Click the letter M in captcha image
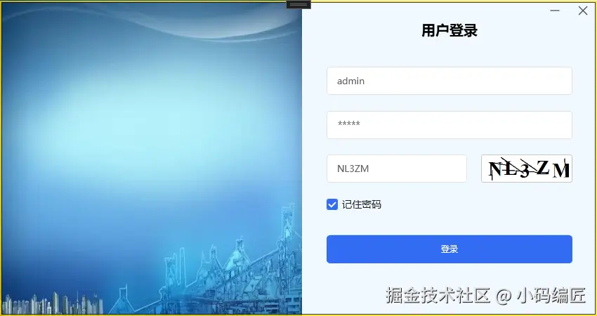 [x=561, y=171]
